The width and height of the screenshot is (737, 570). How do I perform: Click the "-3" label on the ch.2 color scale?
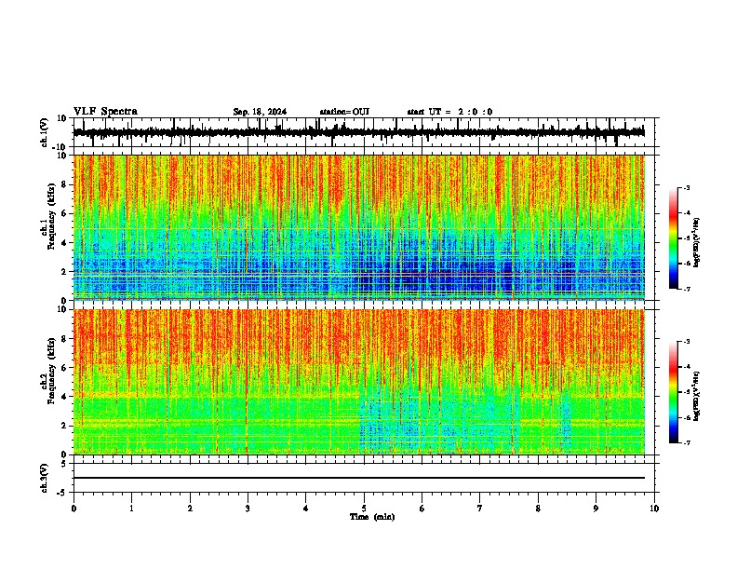(x=686, y=342)
